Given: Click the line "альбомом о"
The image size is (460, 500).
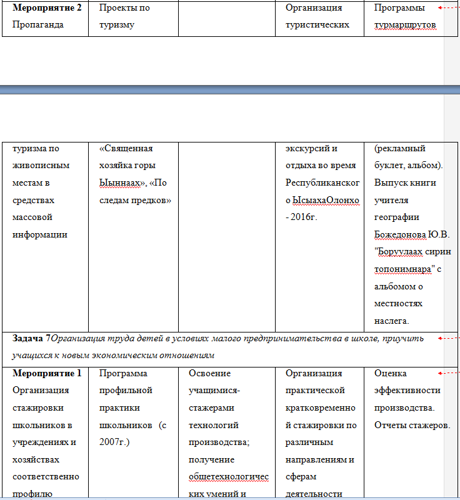Looking at the screenshot, I should [399, 286].
